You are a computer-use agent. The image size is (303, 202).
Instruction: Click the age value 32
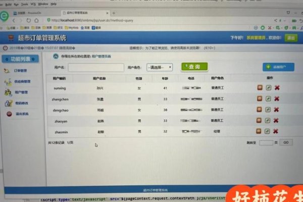tap(165, 131)
